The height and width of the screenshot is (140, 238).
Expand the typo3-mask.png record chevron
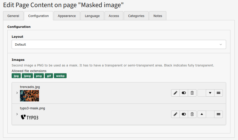click(x=17, y=114)
